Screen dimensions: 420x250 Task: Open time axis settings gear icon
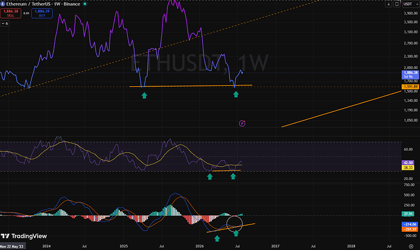[411, 246]
